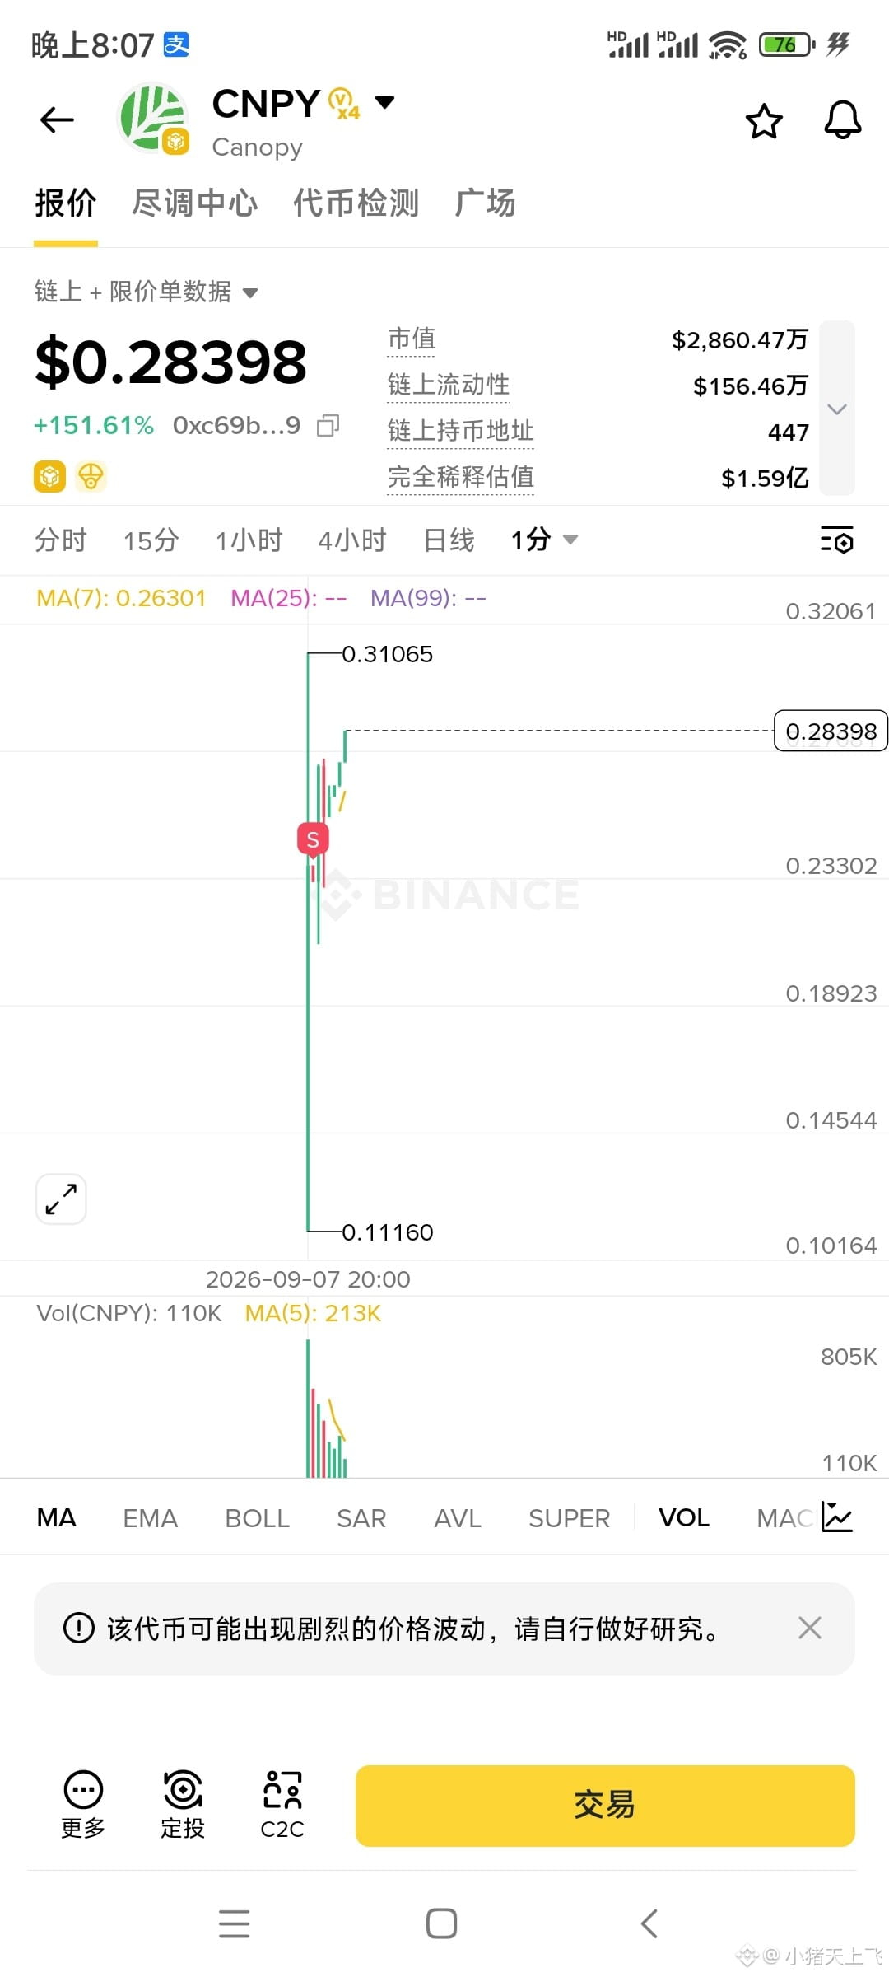Toggle the MA indicator

[57, 1517]
